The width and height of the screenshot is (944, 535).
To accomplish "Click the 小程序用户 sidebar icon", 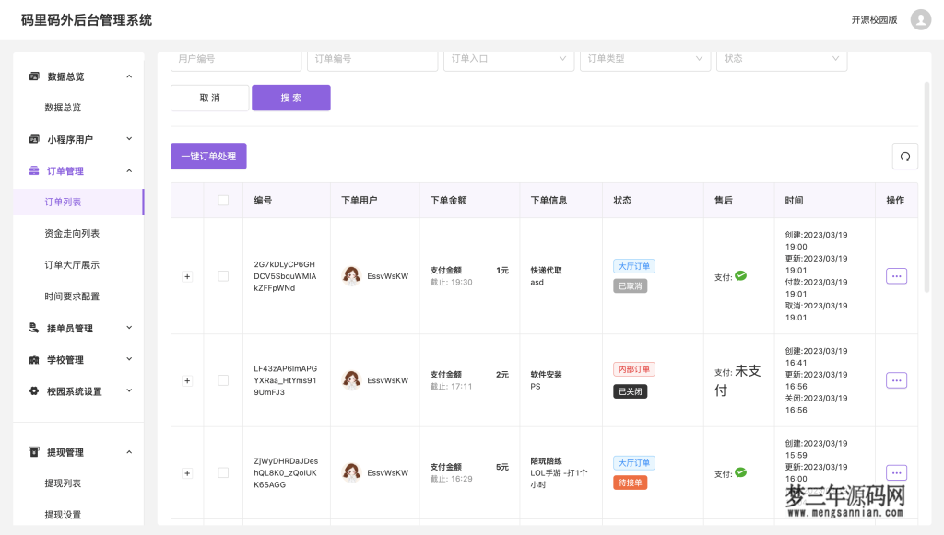I will (x=34, y=138).
